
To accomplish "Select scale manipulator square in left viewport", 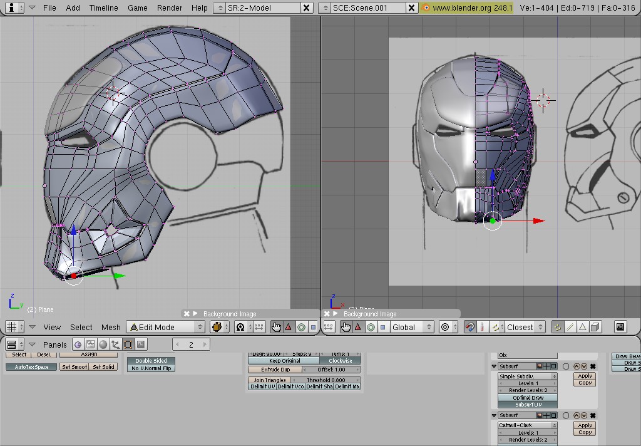I will (x=313, y=327).
